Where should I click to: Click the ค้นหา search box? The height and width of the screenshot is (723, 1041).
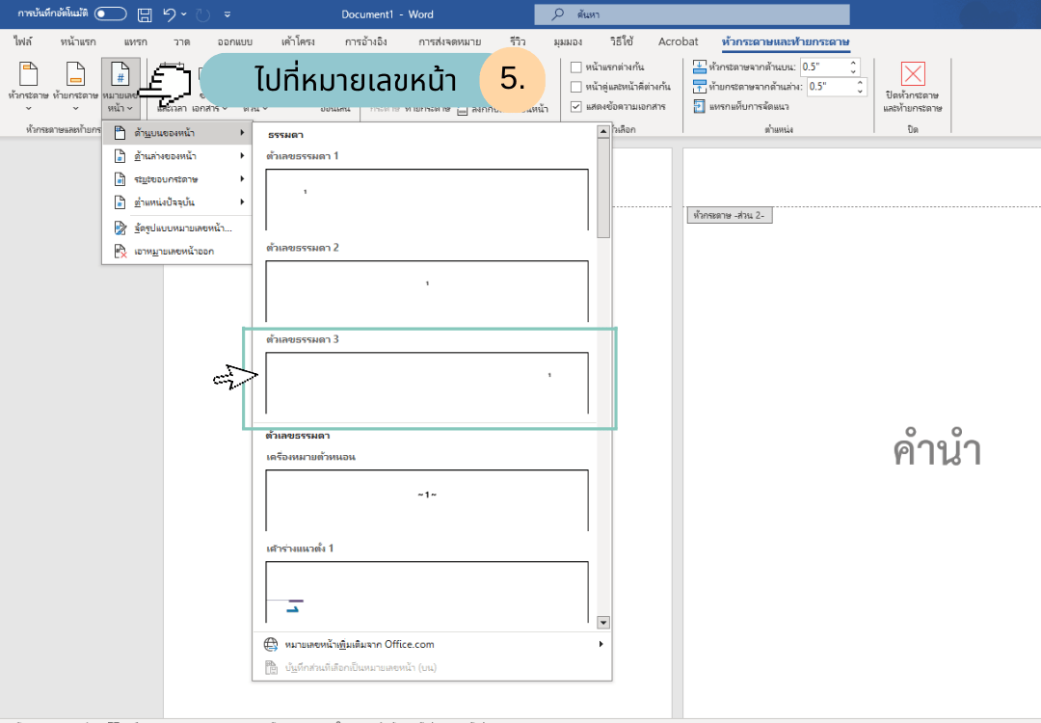tap(692, 13)
